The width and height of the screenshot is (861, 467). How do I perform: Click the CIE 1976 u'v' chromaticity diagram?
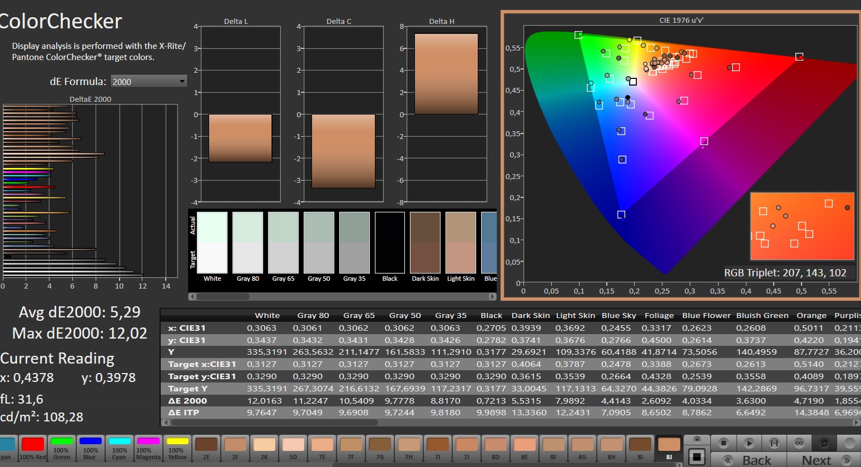681,156
